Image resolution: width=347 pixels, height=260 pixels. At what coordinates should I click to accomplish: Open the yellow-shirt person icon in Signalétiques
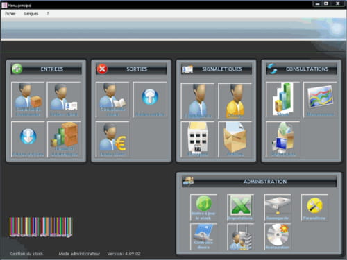tap(235, 101)
